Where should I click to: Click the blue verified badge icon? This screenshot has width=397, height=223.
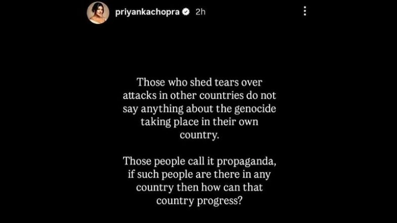tap(186, 12)
